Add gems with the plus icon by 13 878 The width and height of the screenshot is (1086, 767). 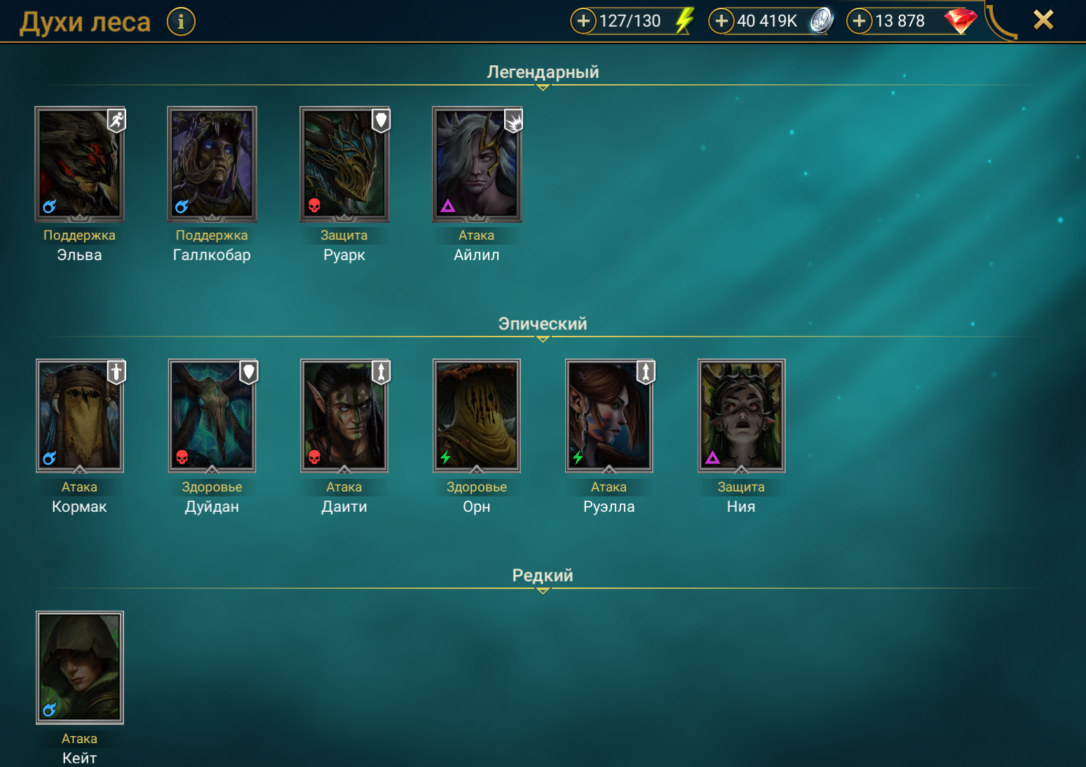[x=860, y=21]
